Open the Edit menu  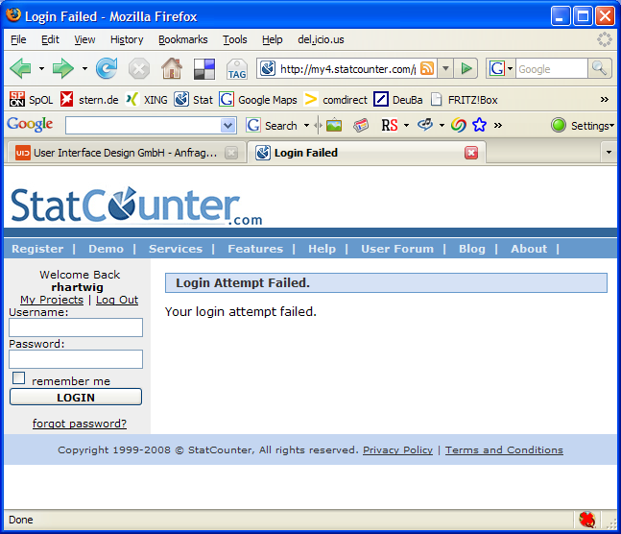[x=50, y=39]
